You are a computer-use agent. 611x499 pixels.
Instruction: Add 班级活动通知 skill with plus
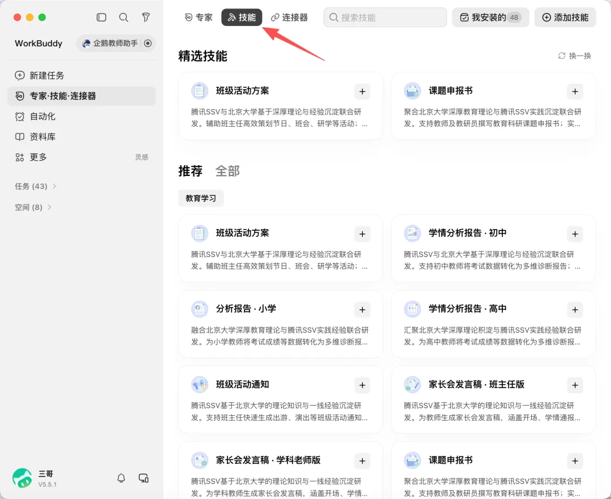(363, 385)
